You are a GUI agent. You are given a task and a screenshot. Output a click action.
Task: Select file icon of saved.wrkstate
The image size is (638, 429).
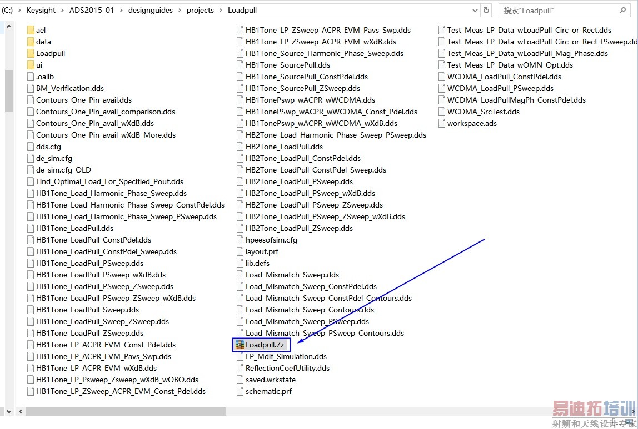pos(240,380)
